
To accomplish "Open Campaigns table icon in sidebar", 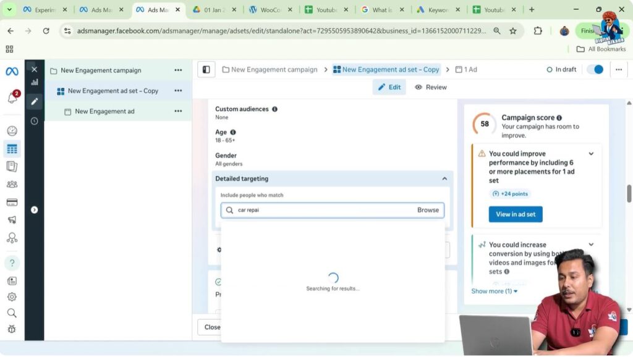I will [12, 149].
